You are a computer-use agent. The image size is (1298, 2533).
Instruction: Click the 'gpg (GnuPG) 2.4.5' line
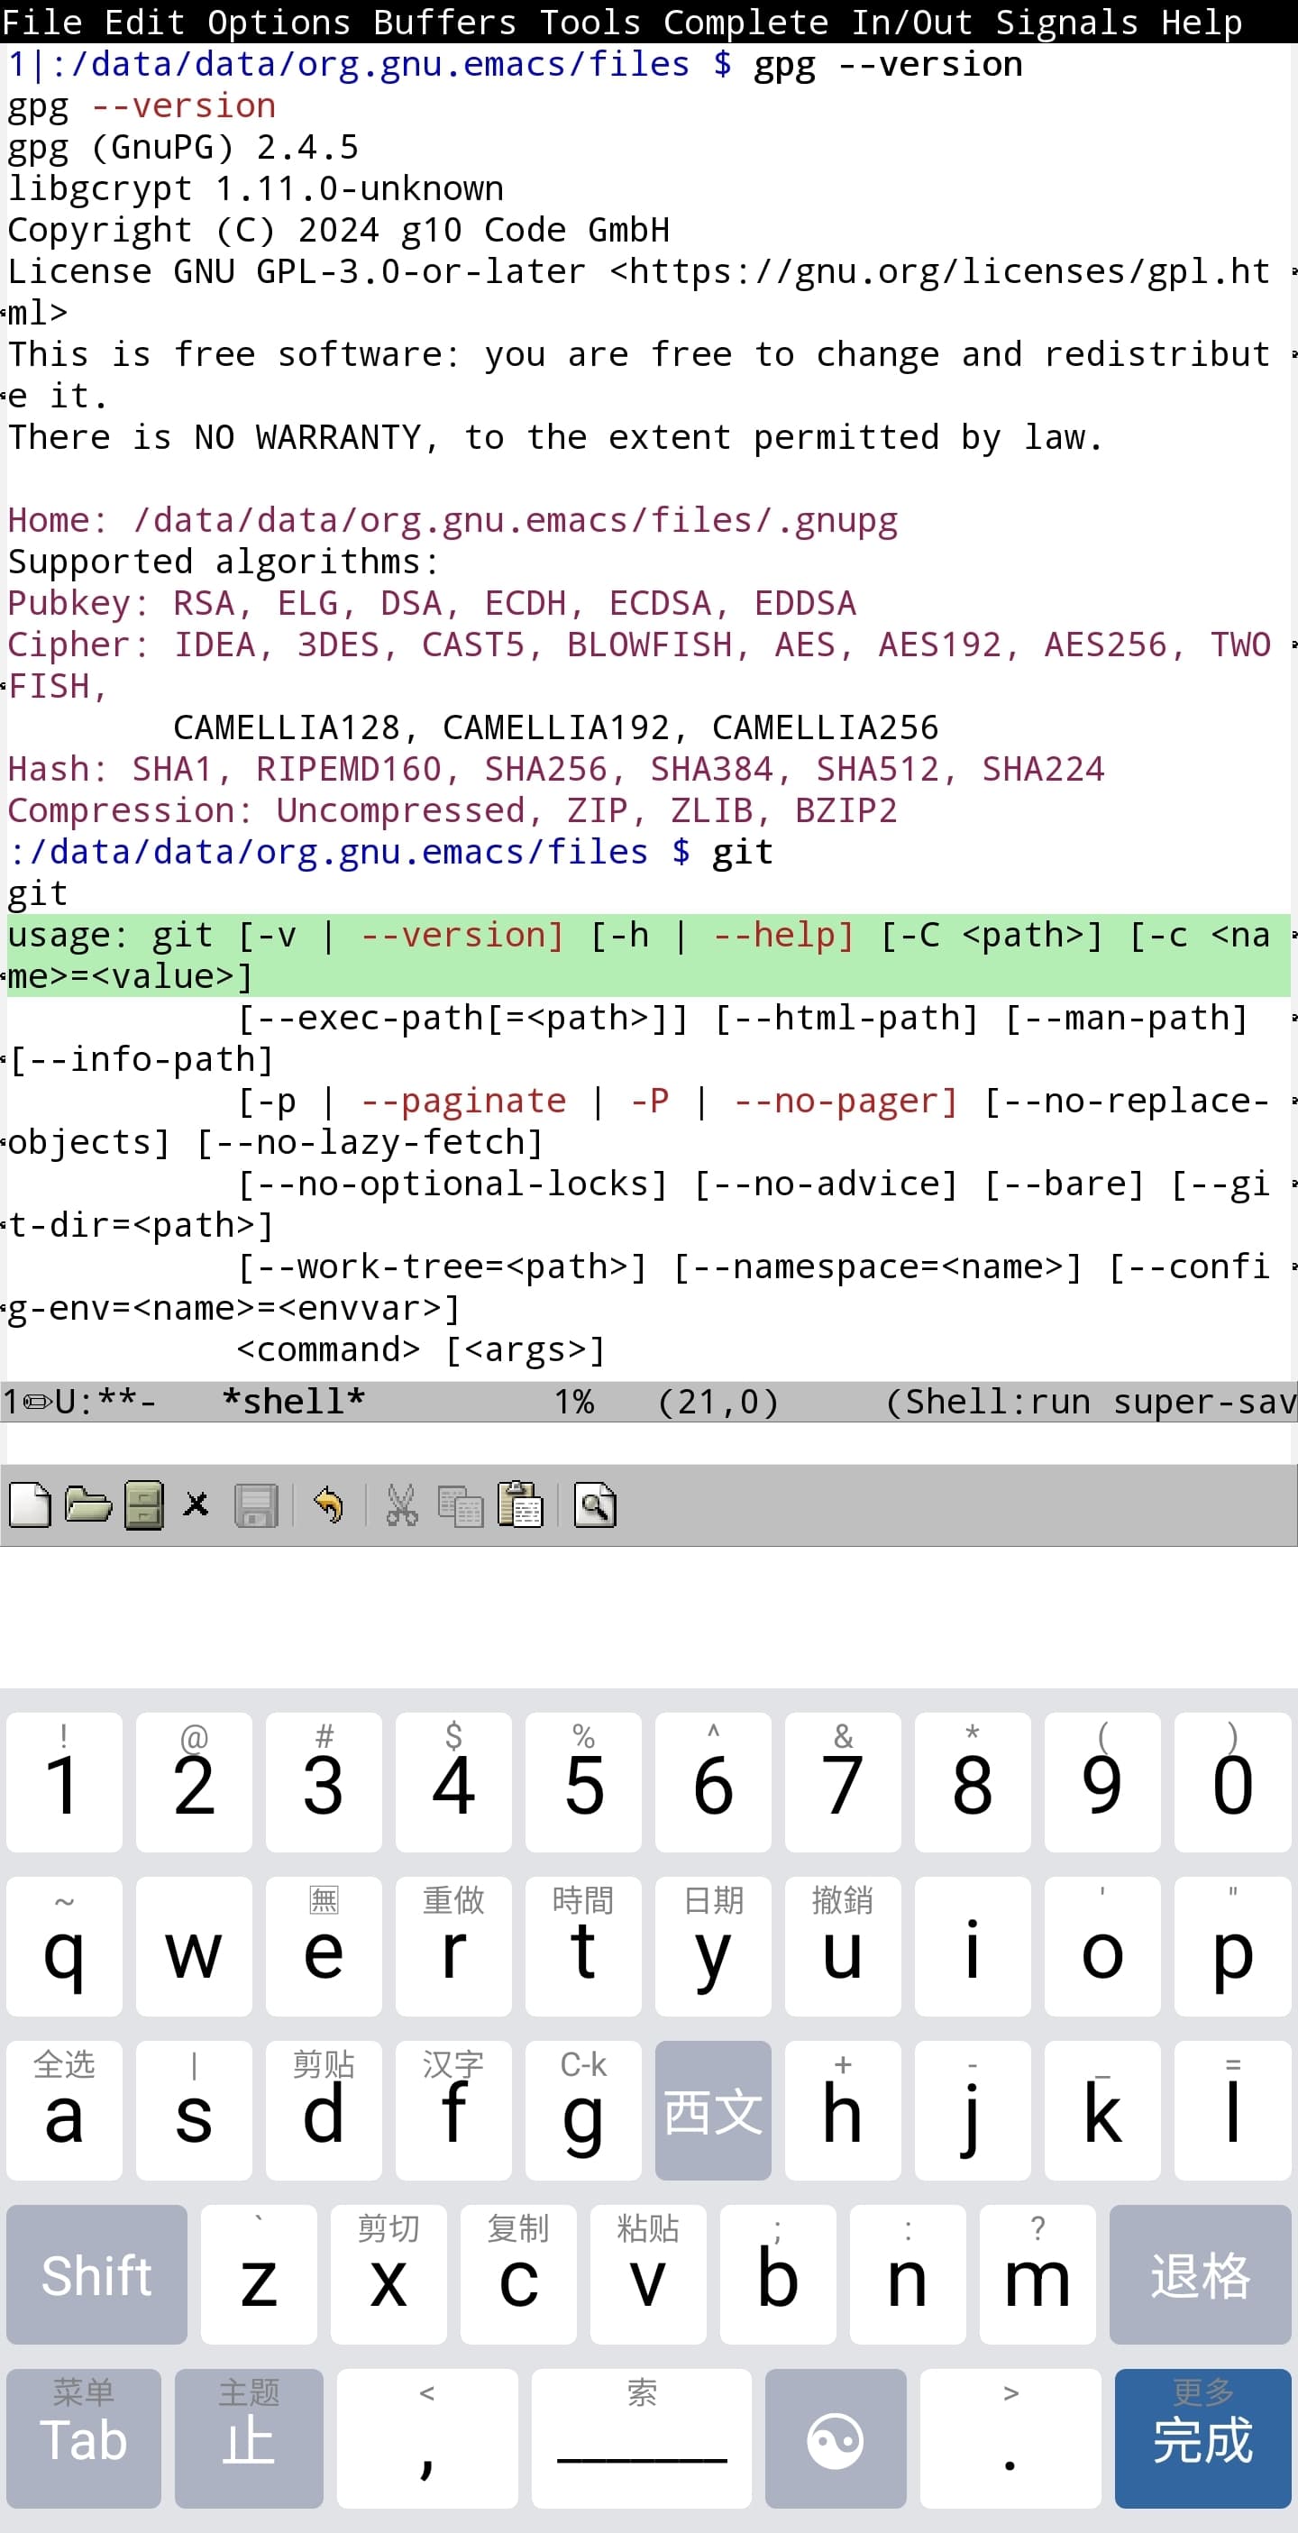pyautogui.click(x=183, y=148)
